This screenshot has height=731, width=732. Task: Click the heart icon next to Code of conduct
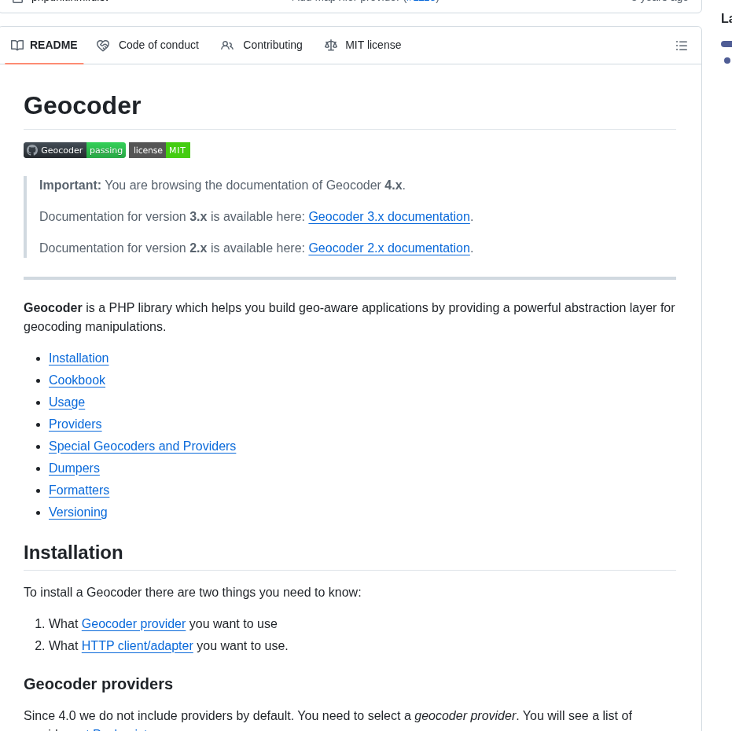[103, 45]
